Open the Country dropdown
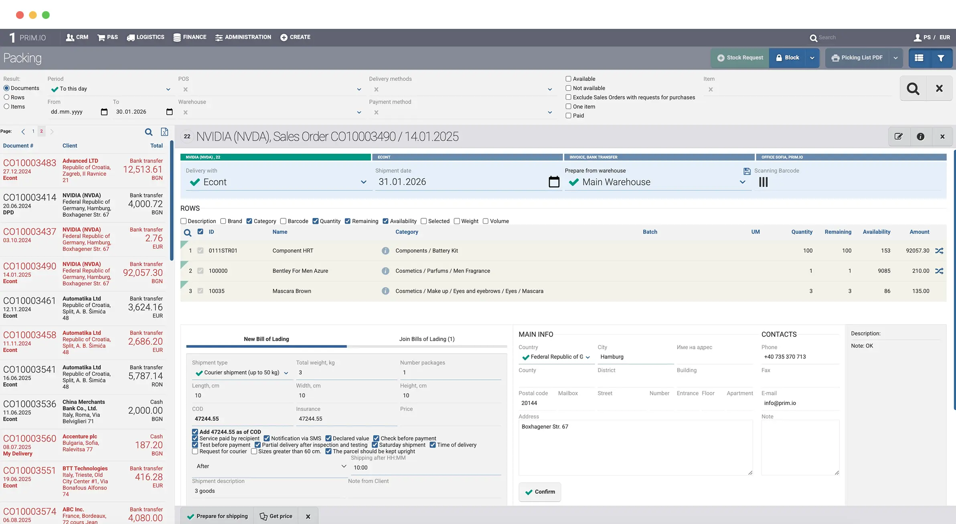Screen dimensions: 956x524 click(x=587, y=357)
